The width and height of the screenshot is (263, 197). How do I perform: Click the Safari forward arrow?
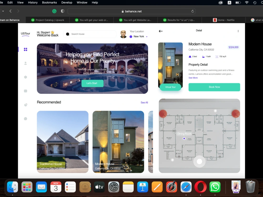pos(18,11)
